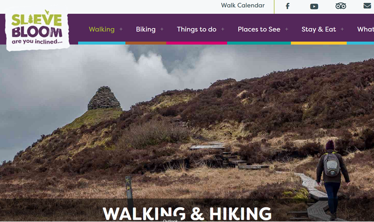Open the Stay & Eat menu
Screen dimensions: 374x222
point(319,29)
